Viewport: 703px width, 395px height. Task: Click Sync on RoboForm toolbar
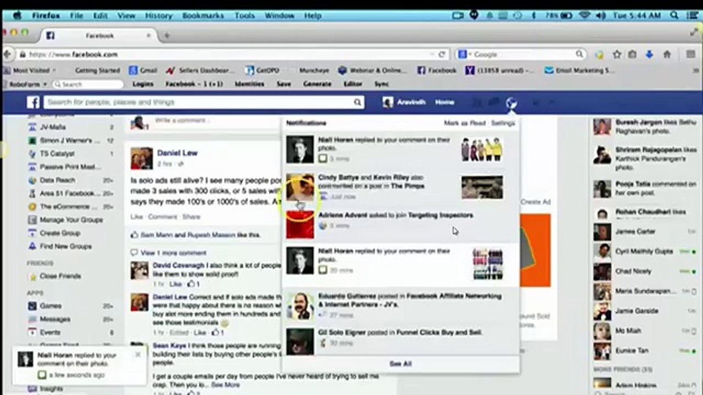(382, 84)
